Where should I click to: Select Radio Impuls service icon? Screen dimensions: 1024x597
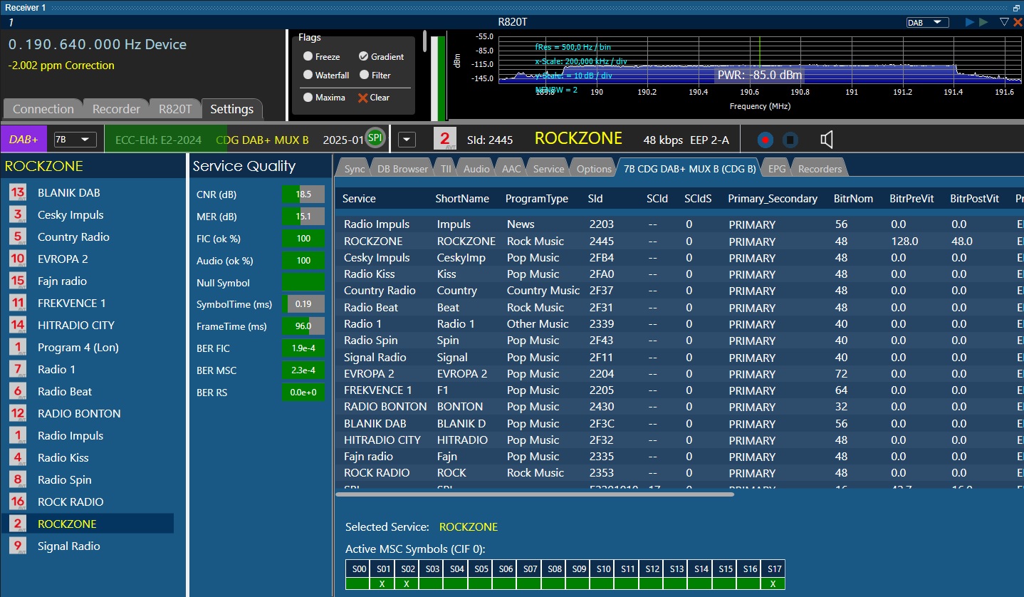[18, 435]
